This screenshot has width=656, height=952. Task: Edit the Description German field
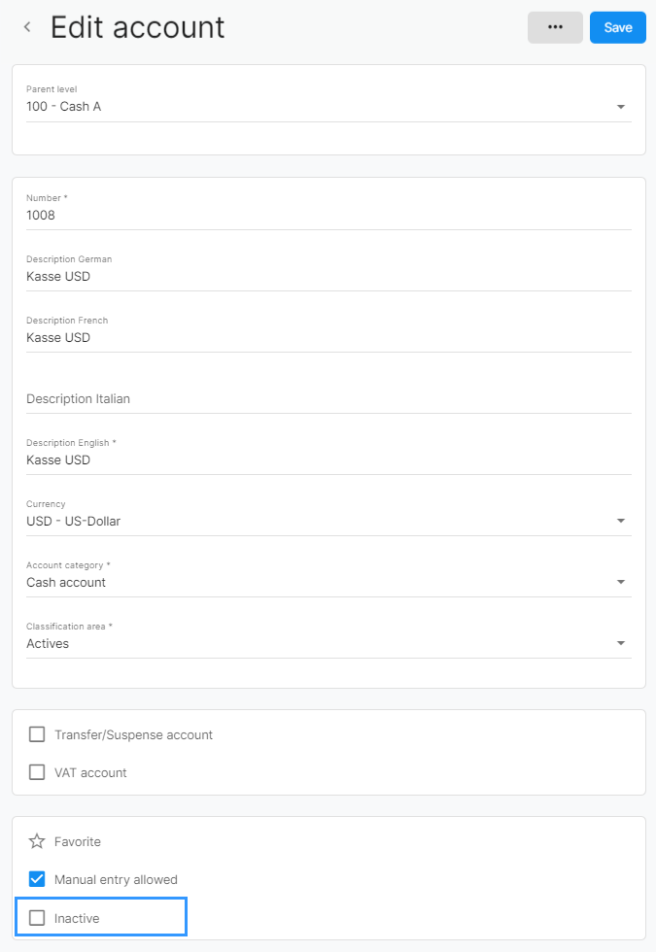click(328, 273)
